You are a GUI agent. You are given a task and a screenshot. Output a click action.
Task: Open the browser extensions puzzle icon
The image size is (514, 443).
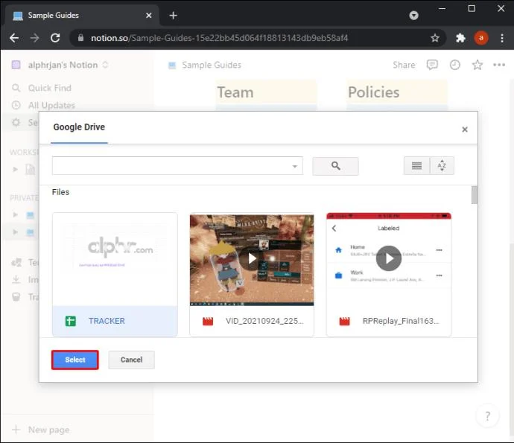click(460, 38)
